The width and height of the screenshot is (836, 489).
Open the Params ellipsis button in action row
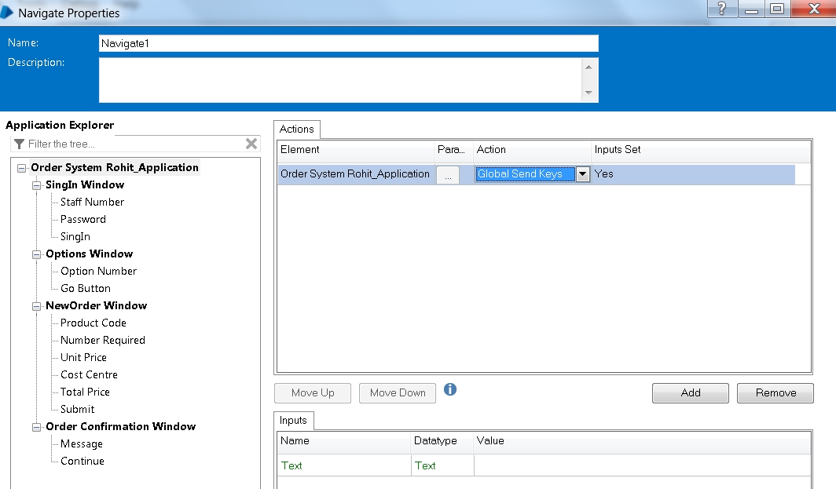point(447,175)
